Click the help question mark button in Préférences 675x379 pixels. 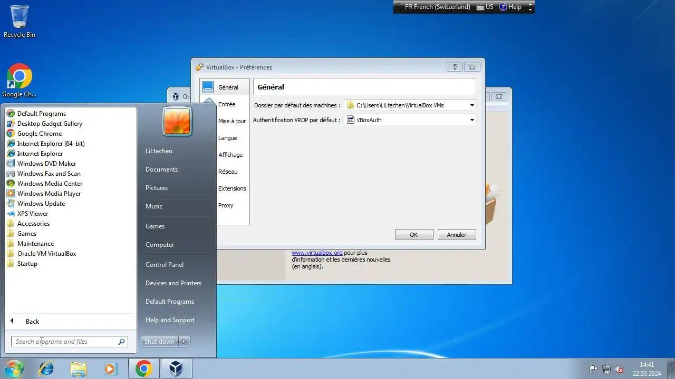455,67
